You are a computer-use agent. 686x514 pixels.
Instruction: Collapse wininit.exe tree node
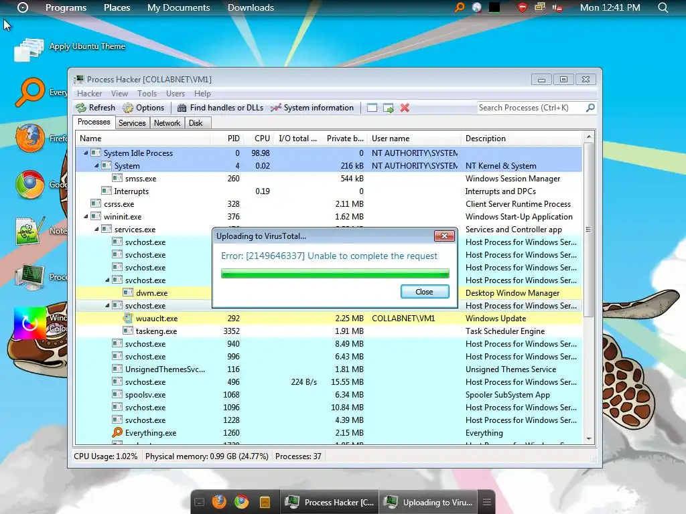86,216
